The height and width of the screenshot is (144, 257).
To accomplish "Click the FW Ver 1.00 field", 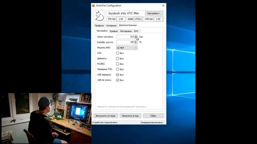I will pyautogui.click(x=121, y=19).
